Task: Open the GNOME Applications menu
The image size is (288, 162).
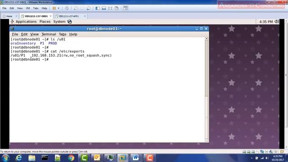Action: click(26, 22)
